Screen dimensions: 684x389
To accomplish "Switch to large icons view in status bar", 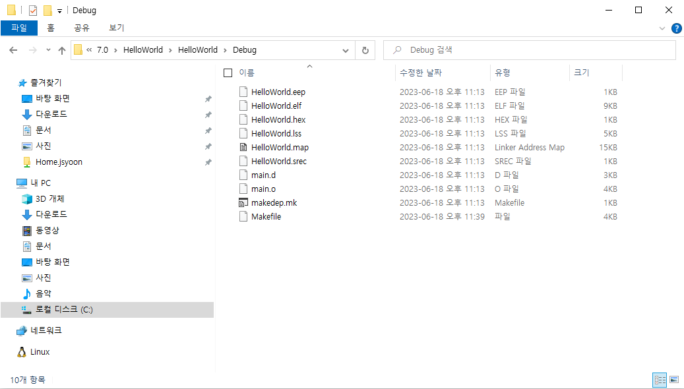I will pyautogui.click(x=674, y=380).
